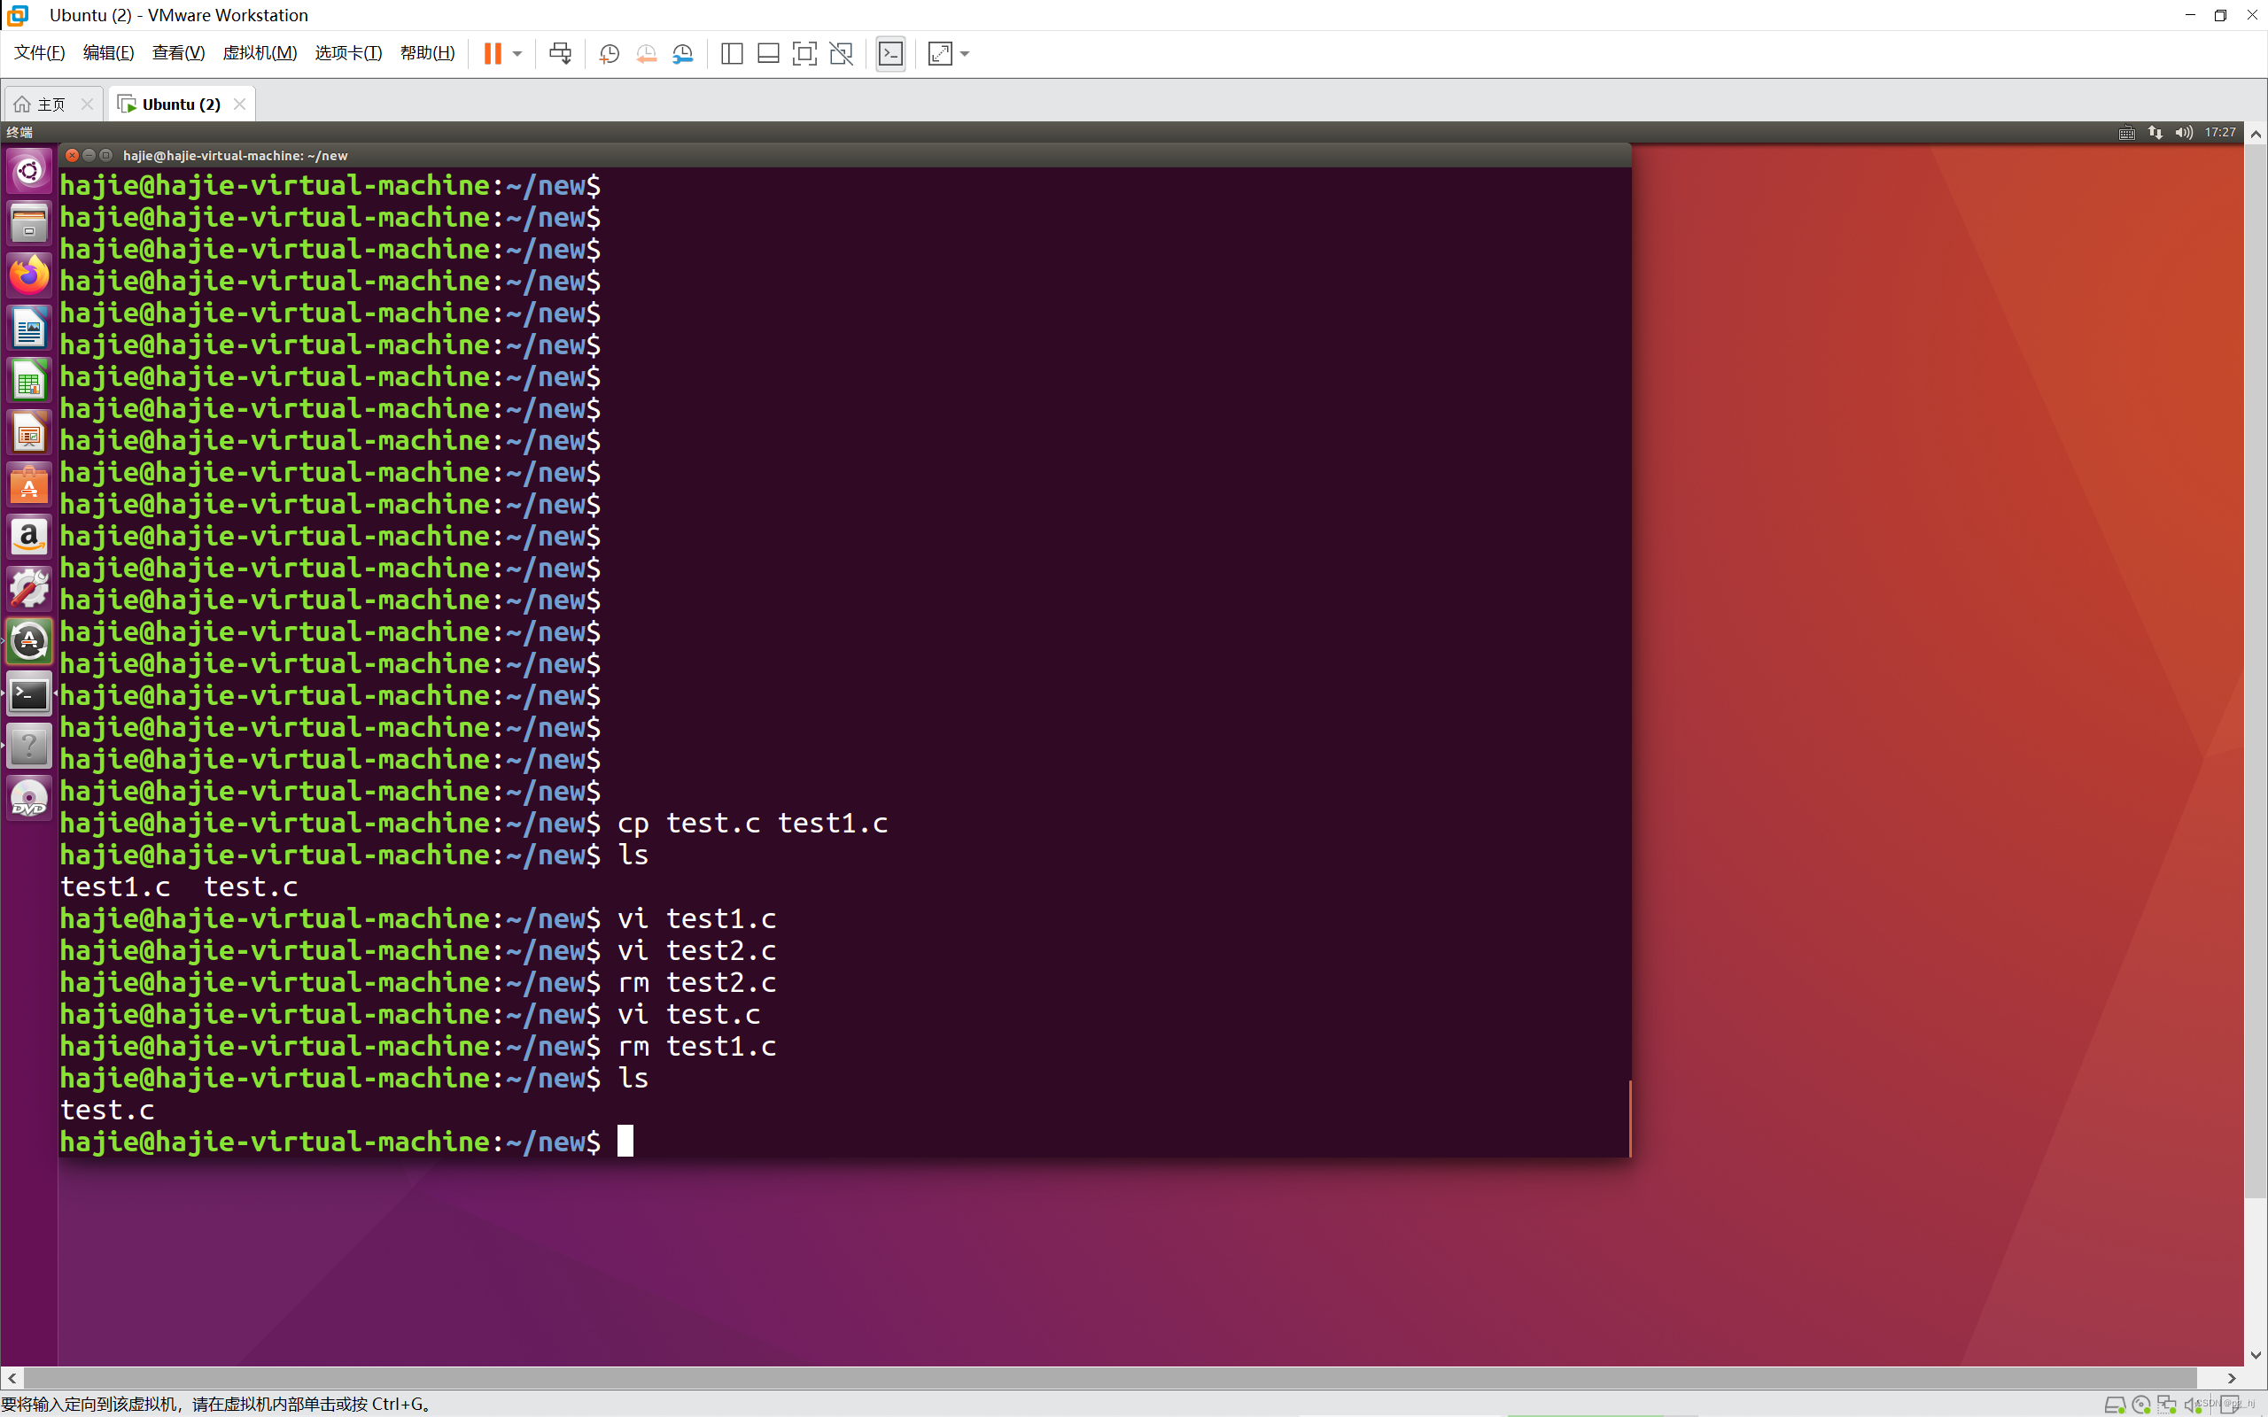Screen dimensions: 2268x1417
Task: Close the terminal window with red button
Action: (72, 156)
